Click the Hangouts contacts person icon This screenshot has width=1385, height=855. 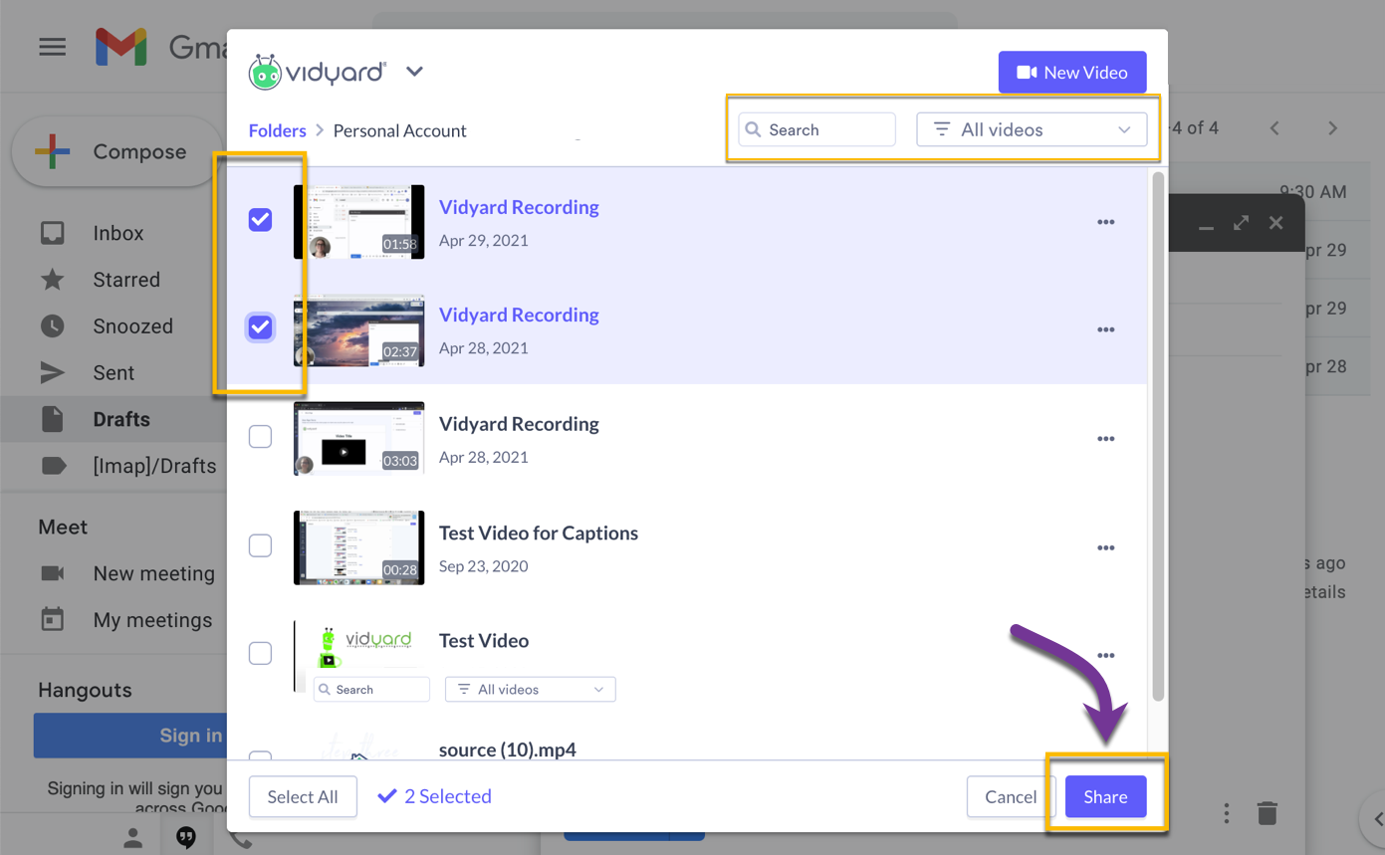click(x=133, y=839)
